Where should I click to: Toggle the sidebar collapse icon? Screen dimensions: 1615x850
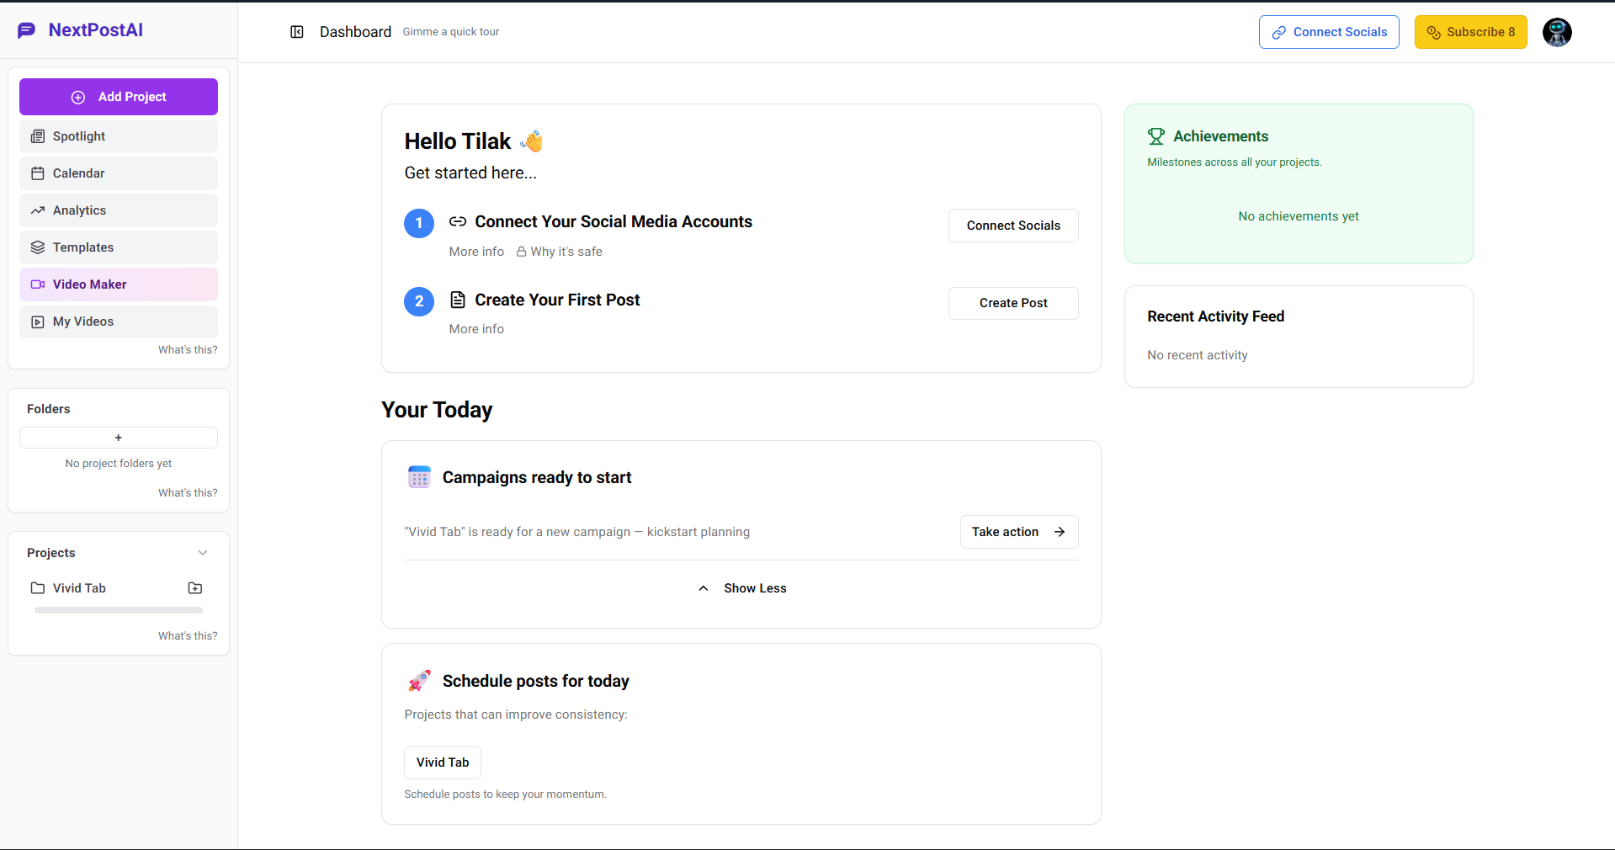[x=297, y=32]
